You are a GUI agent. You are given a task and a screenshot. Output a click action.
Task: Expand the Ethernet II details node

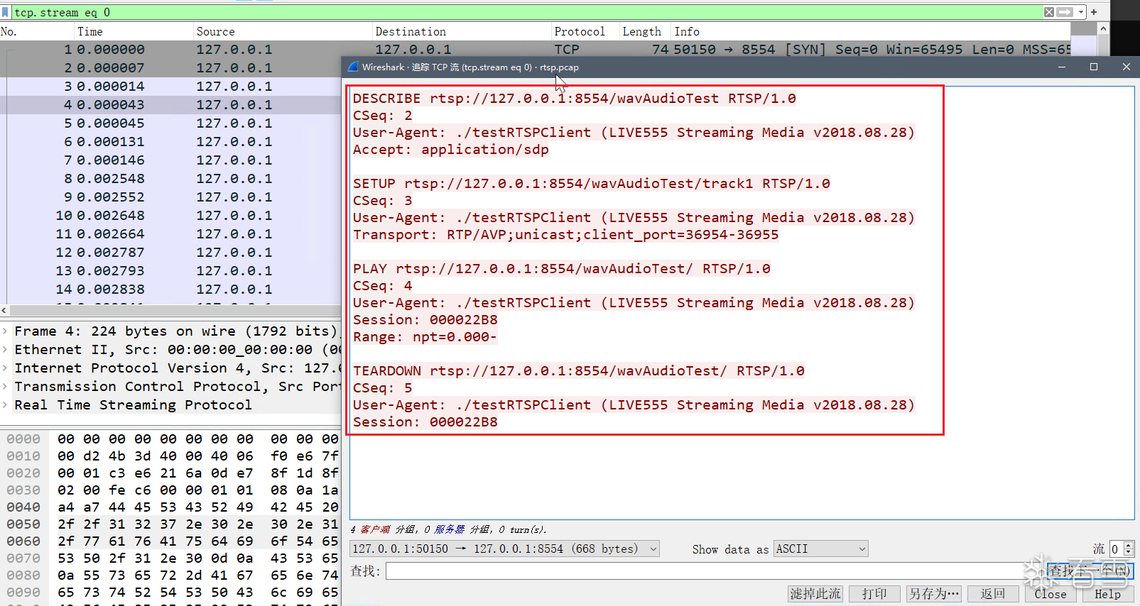5,350
